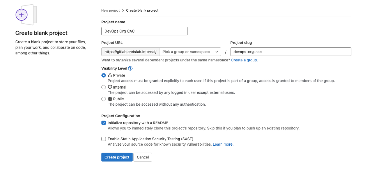Click the Public globe icon
The image size is (365, 181).
pos(110,99)
